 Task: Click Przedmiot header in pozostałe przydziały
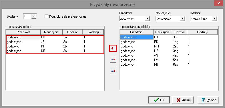137,32
